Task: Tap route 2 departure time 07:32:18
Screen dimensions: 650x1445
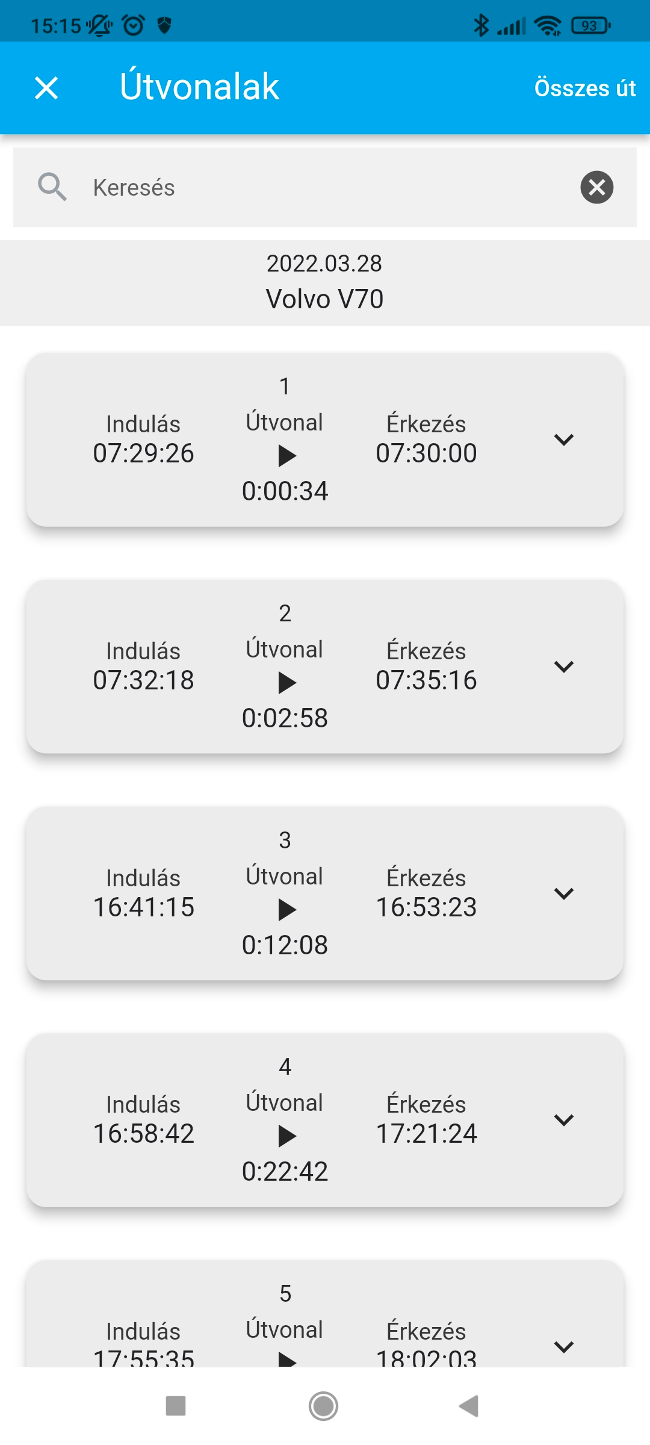Action: (143, 680)
